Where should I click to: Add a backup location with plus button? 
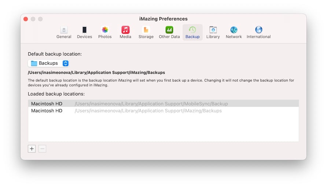click(x=32, y=149)
